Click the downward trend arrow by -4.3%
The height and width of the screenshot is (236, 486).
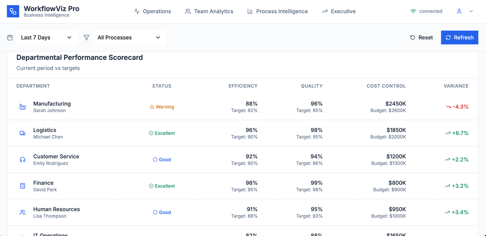pyautogui.click(x=448, y=107)
